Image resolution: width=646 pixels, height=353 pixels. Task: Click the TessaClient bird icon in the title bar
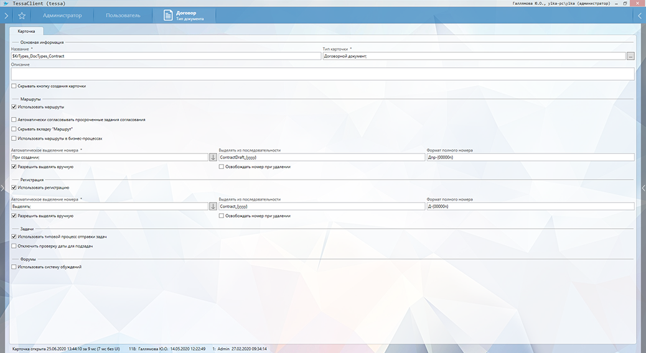5,3
